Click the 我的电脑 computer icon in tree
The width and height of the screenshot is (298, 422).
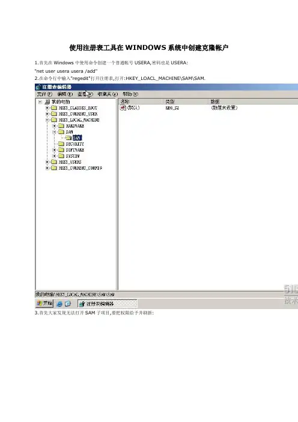[47, 102]
